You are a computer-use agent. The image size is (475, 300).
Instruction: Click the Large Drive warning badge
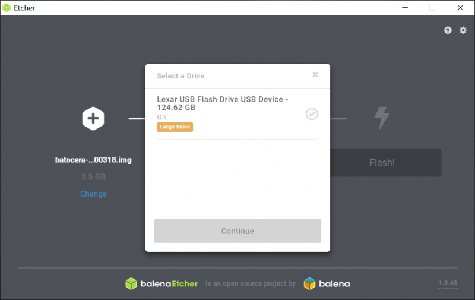(175, 127)
